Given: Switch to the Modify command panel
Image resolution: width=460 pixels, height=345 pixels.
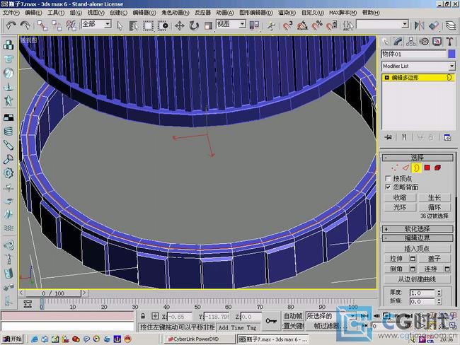Looking at the screenshot, I should click(398, 42).
